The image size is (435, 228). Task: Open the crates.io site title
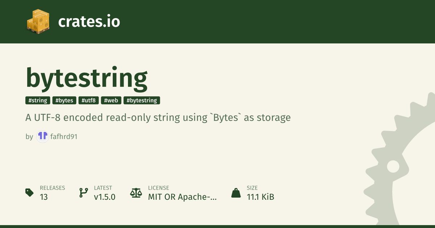(89, 22)
